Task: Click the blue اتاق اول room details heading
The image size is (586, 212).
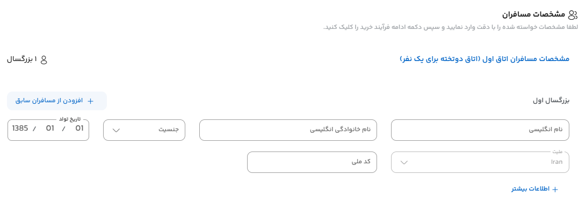Action: (x=484, y=59)
